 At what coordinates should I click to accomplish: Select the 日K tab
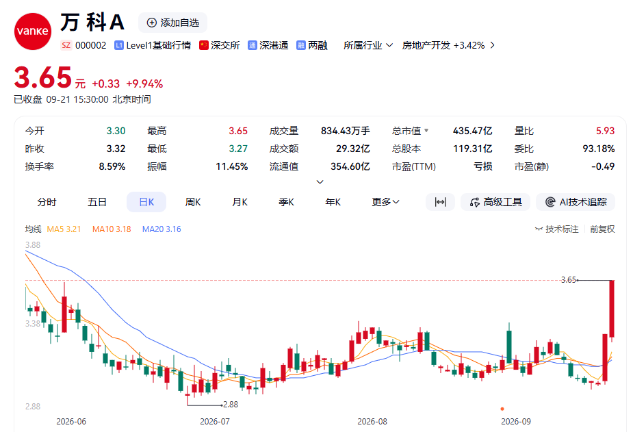coord(146,202)
